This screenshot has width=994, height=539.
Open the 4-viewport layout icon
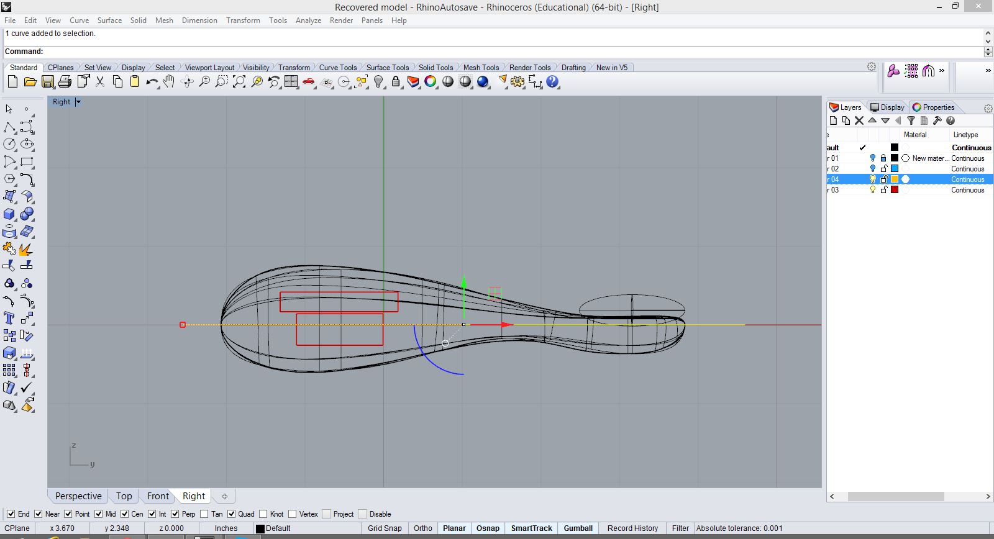click(x=291, y=82)
